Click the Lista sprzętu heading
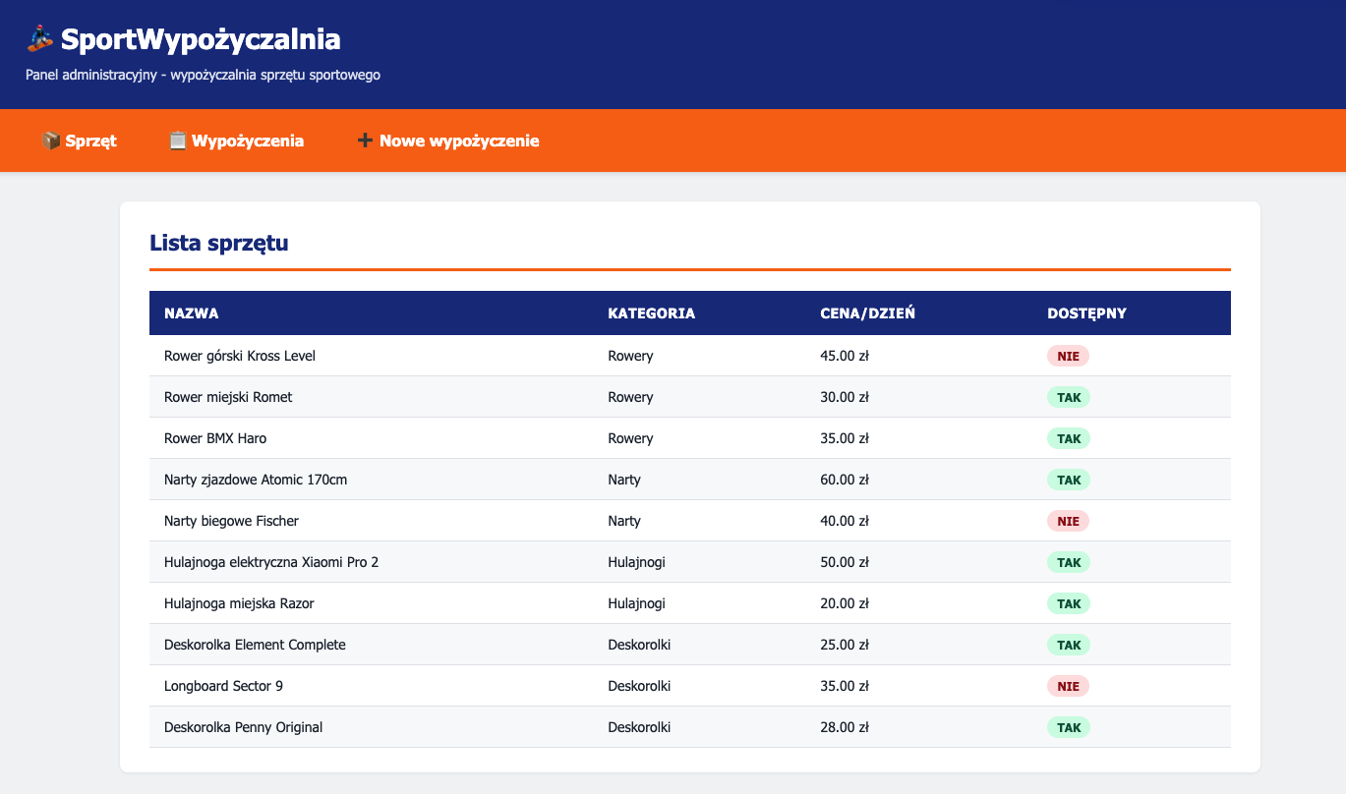Screen dimensions: 1346x794 pyautogui.click(x=219, y=244)
